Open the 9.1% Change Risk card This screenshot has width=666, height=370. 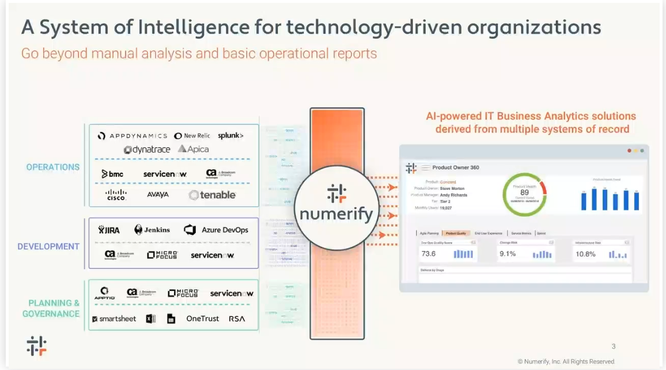click(525, 251)
